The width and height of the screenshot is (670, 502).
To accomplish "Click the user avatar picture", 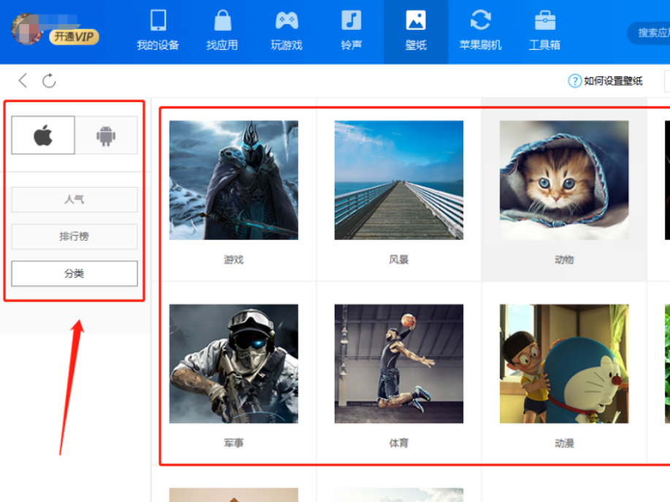I will pos(26,29).
